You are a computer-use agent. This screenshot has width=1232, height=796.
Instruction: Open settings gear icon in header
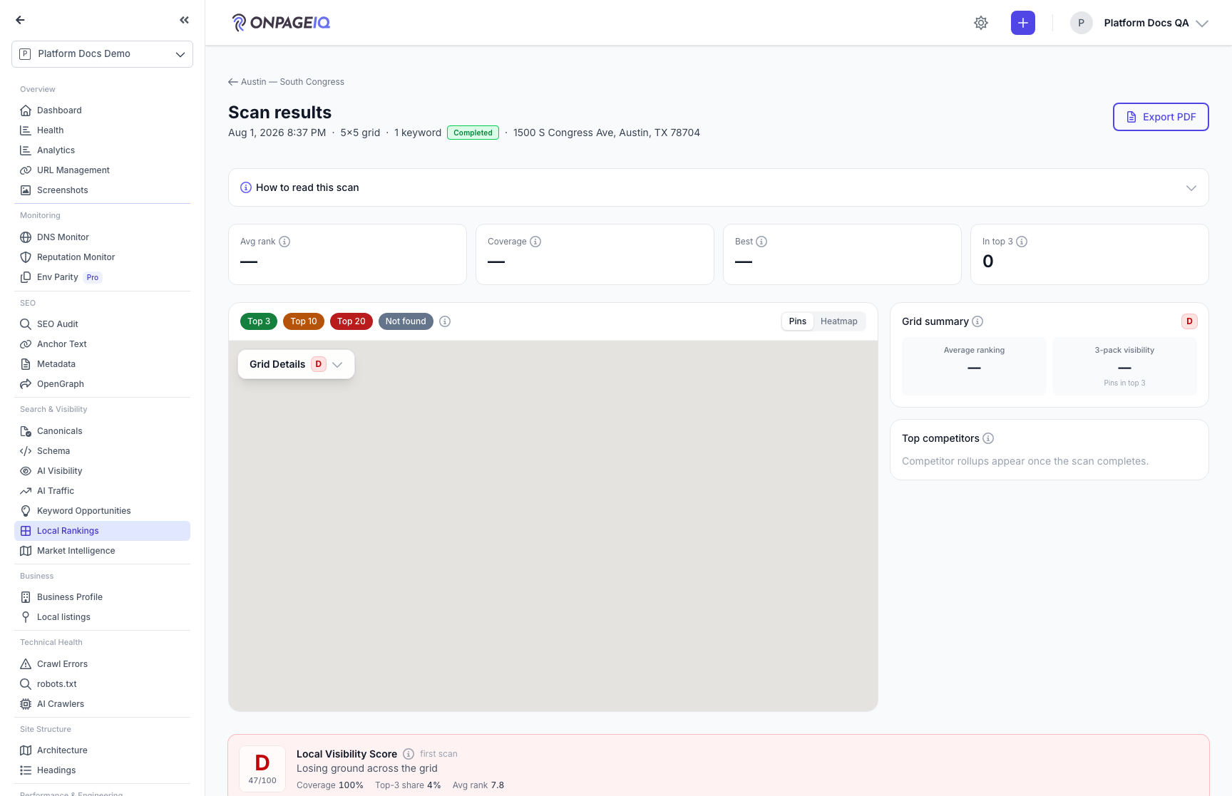pos(981,23)
